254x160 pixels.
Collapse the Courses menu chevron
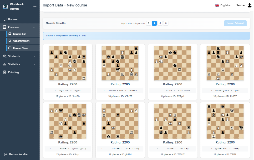[34, 27]
